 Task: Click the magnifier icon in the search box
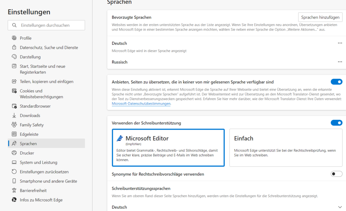click(14, 25)
